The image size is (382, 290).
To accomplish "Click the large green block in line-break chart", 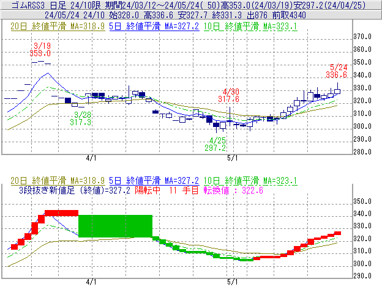I will tap(116, 226).
